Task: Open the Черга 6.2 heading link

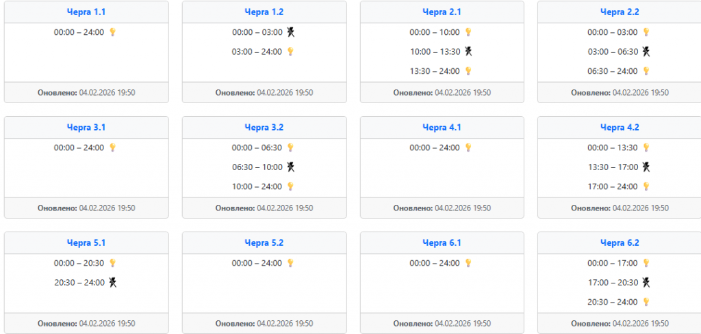Action: coord(620,243)
